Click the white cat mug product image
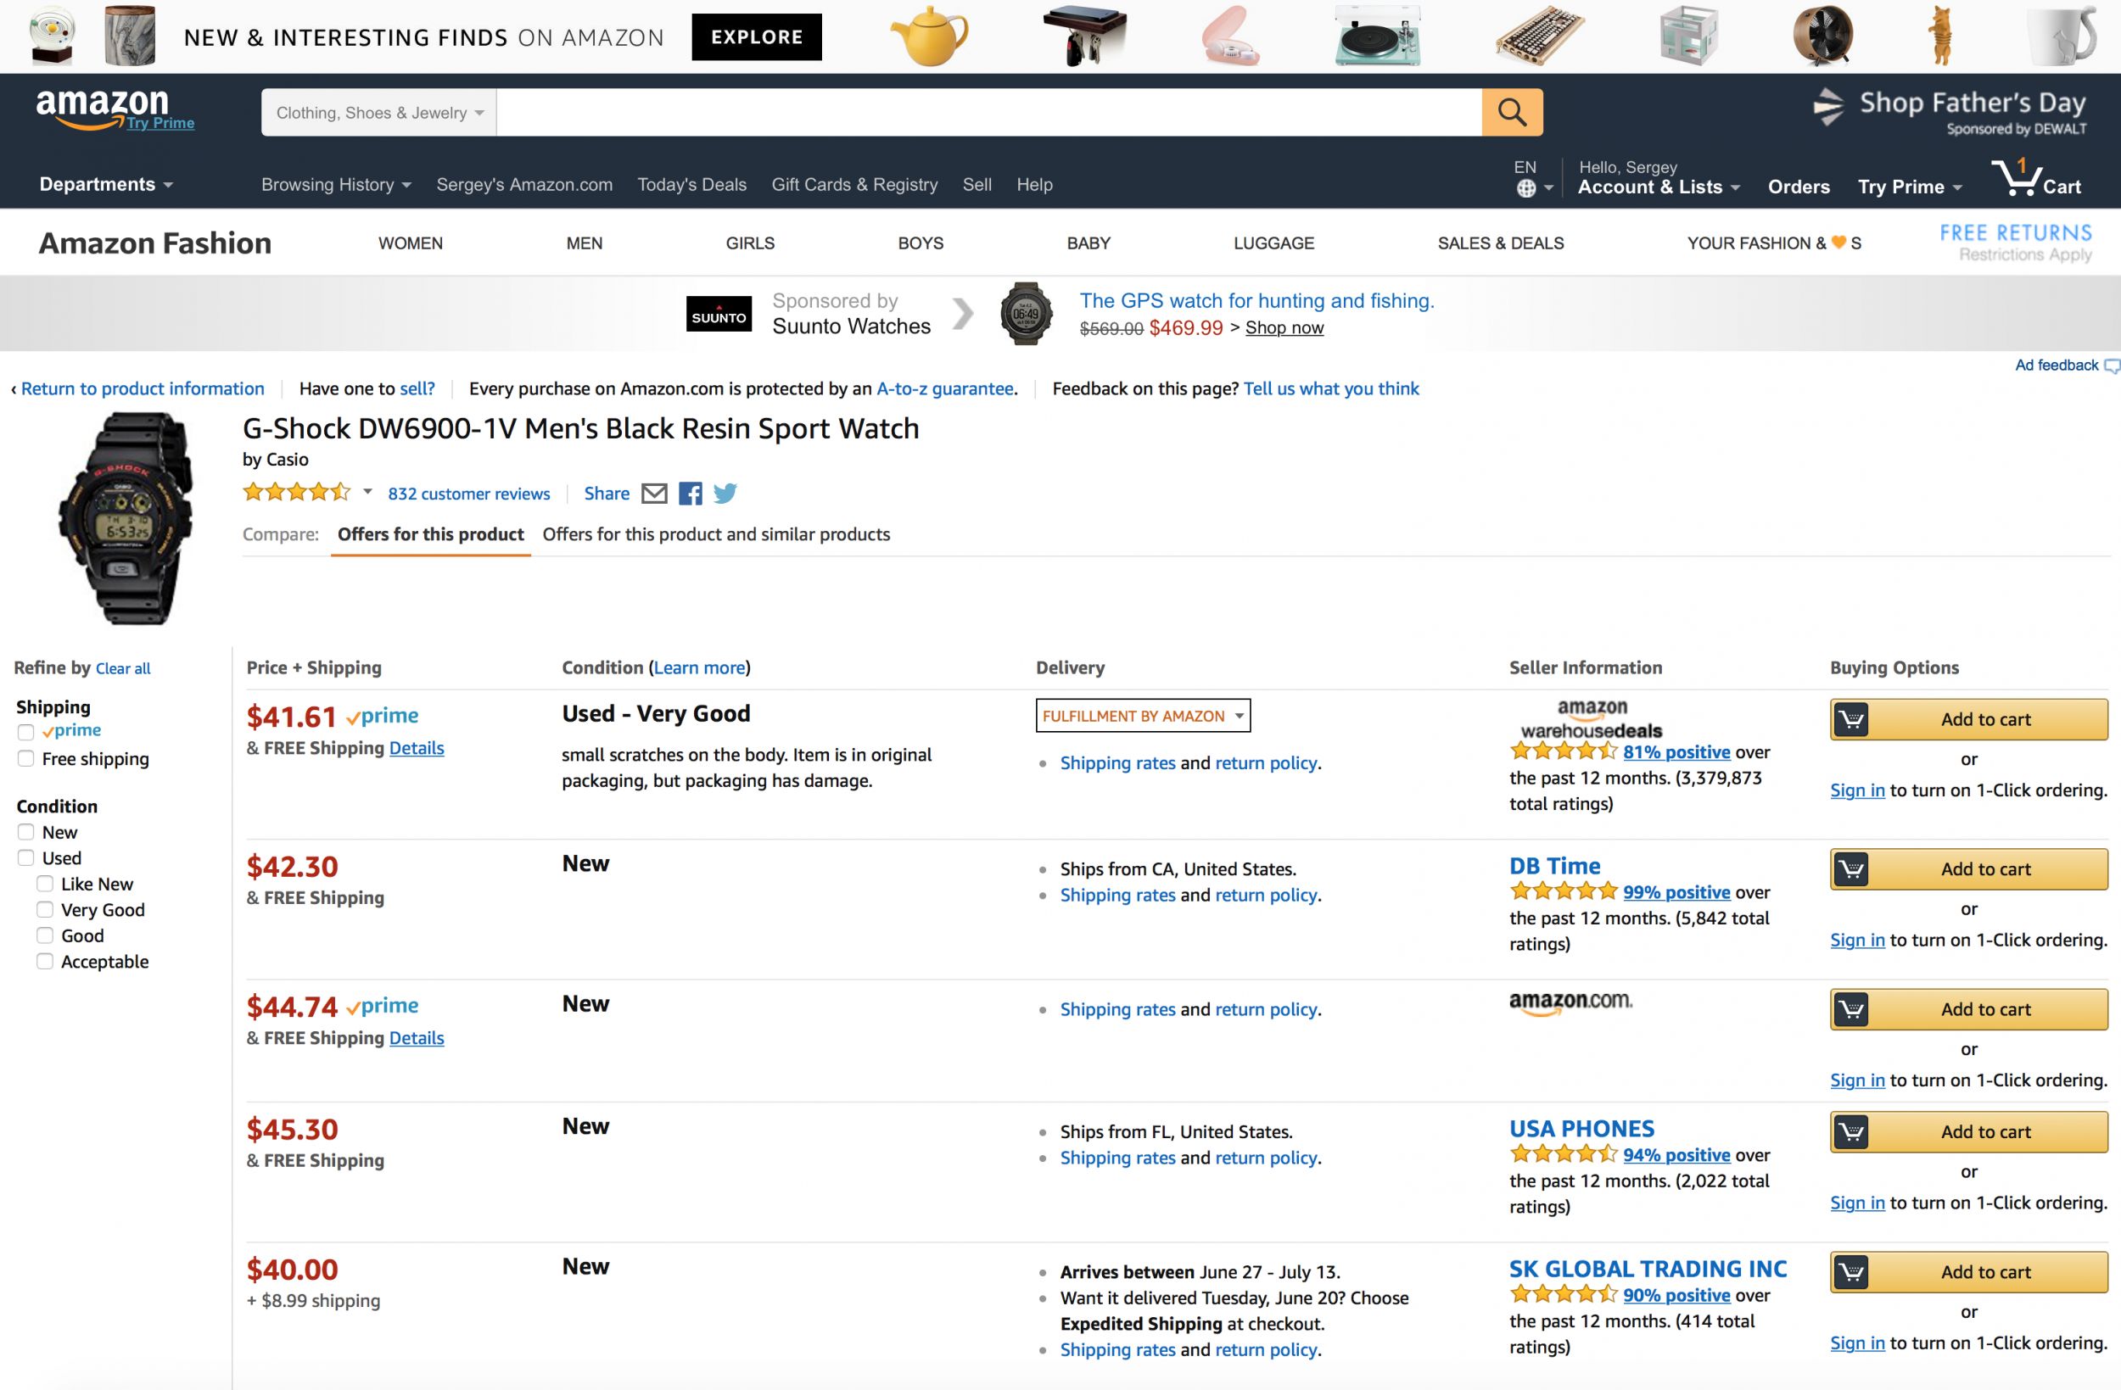Image resolution: width=2121 pixels, height=1390 pixels. [x=2062, y=36]
